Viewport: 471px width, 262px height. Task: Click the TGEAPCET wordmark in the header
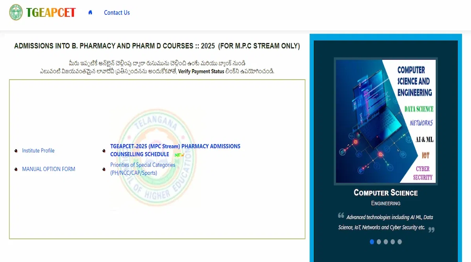click(51, 13)
